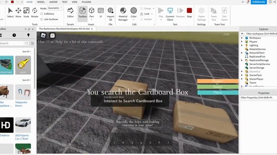Open Toolbox creations lightbulb tab
This screenshot has height=155, width=277.
(x=28, y=35)
